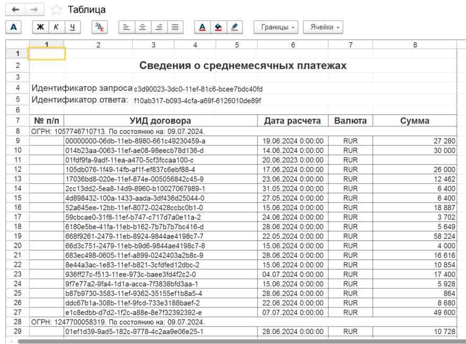
Task: Select date cell 24.06.2024 0:00:00
Action: pos(293,217)
